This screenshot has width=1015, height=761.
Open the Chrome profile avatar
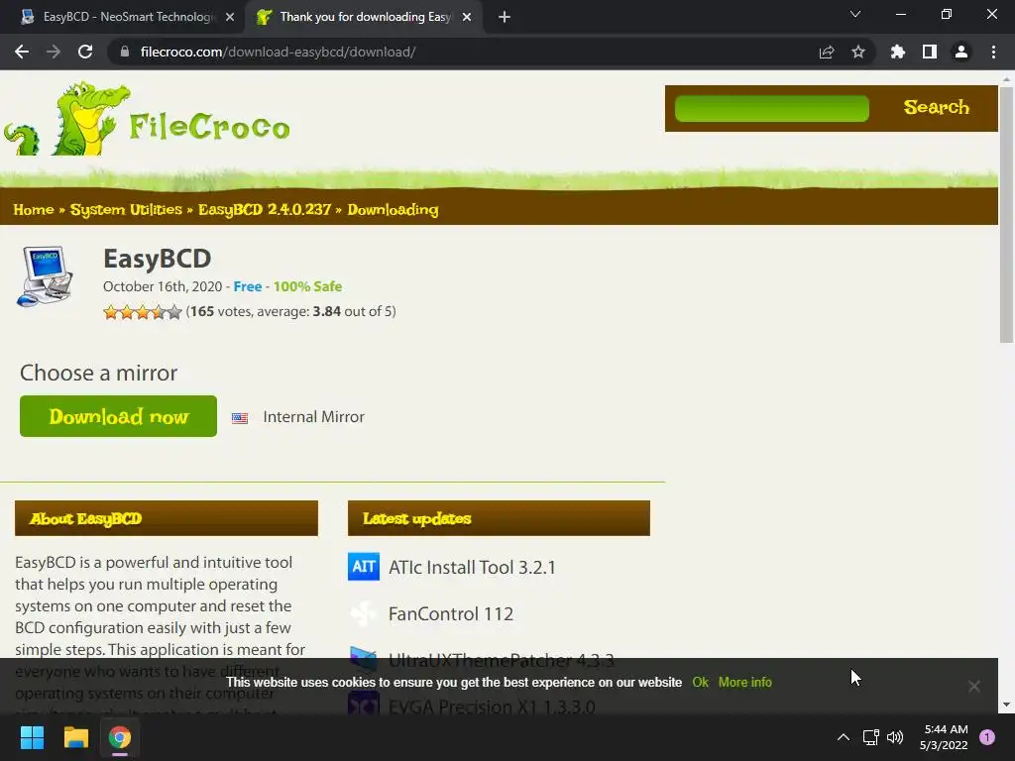click(961, 52)
